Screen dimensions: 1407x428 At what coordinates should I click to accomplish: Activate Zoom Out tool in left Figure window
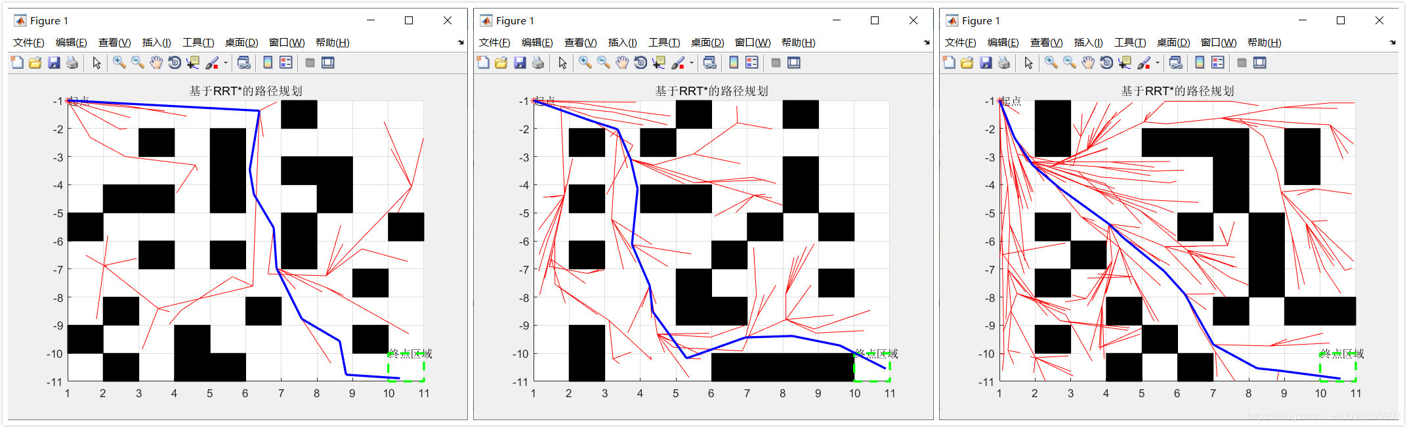(138, 62)
